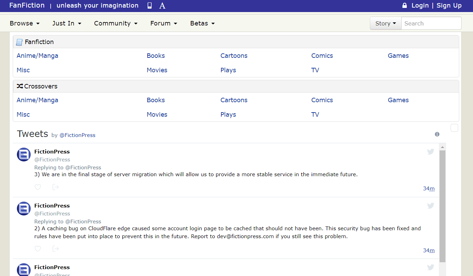The image size is (473, 276).
Task: Click the shuffle icon beside Crossovers heading
Action: pos(20,86)
